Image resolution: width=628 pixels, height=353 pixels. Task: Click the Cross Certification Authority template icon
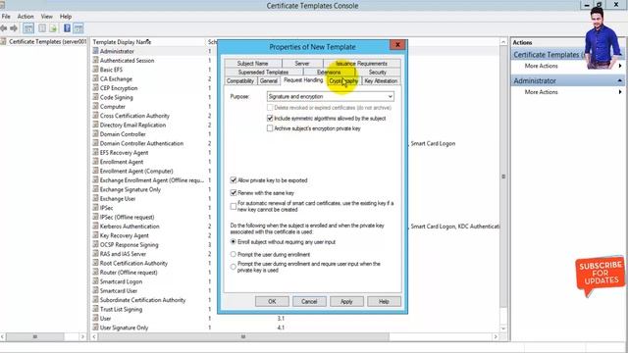pyautogui.click(x=95, y=116)
